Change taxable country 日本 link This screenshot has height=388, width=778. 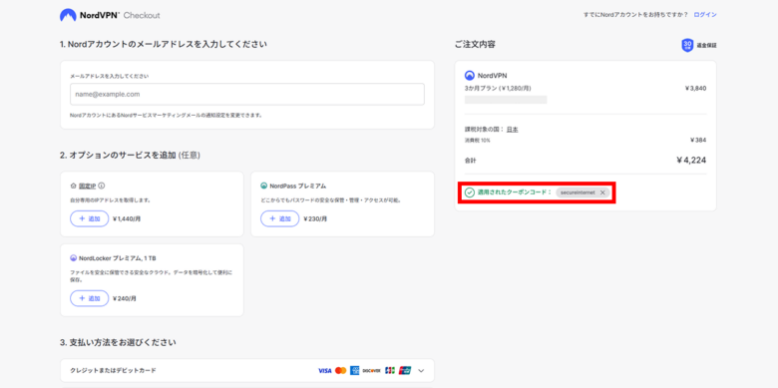[512, 129]
